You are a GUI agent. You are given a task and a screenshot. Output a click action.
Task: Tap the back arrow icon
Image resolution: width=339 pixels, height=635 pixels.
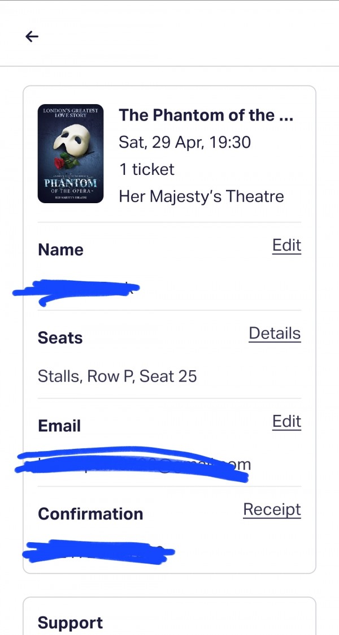32,37
